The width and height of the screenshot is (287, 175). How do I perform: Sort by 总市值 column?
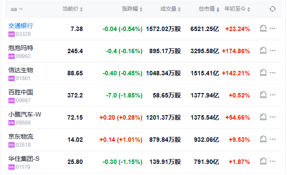(209, 9)
